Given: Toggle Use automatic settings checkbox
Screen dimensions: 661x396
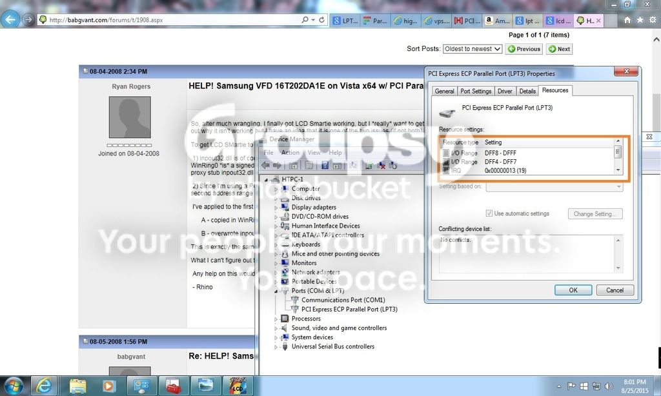Looking at the screenshot, I should [489, 213].
